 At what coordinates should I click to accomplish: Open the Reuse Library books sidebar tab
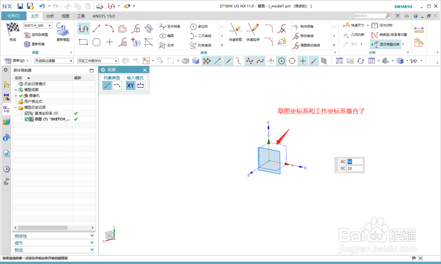tap(6, 122)
